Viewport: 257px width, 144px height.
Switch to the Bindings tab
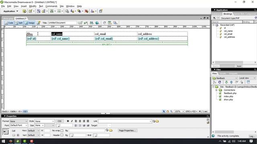(228, 14)
